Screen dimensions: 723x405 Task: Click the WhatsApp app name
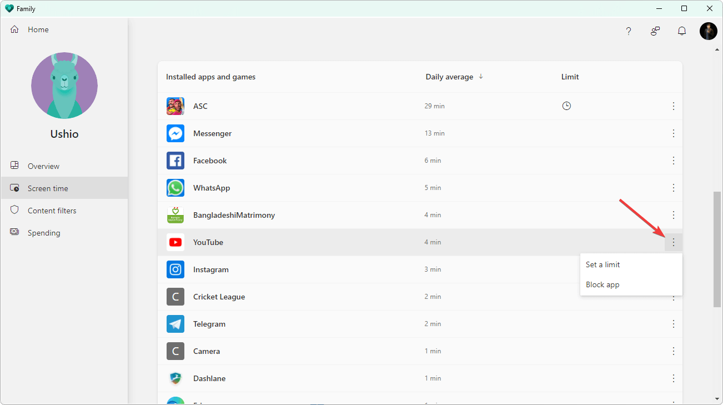pos(212,188)
